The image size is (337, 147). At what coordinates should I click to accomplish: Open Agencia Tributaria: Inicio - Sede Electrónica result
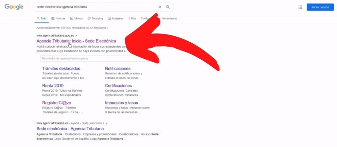coord(76,41)
